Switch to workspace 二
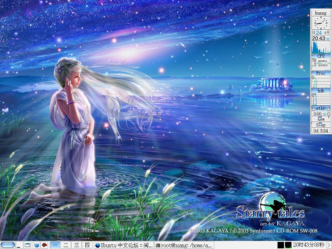This screenshot has height=249, width=332. point(66,245)
